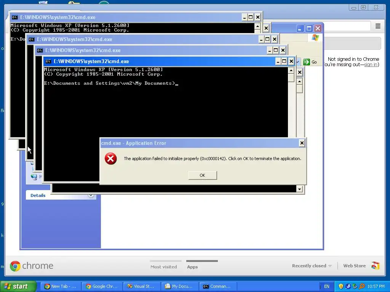Open the Web Store link in Chrome
Screen dimensions: 390x292
coord(355,266)
